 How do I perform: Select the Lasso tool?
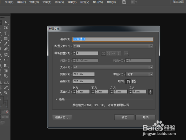click(6, 27)
